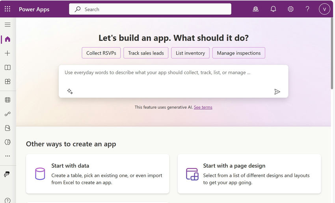Open the Learn book icon

click(x=7, y=68)
